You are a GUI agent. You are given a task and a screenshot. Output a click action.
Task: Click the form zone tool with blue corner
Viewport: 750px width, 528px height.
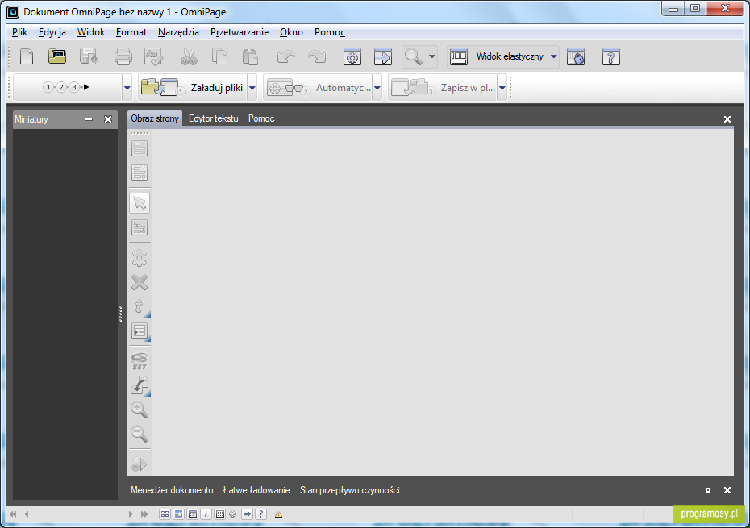(x=140, y=331)
